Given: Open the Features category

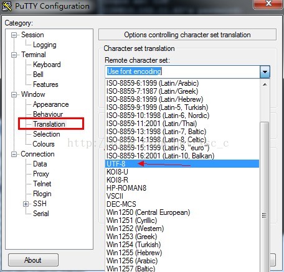Looking at the screenshot, I should (45, 84).
